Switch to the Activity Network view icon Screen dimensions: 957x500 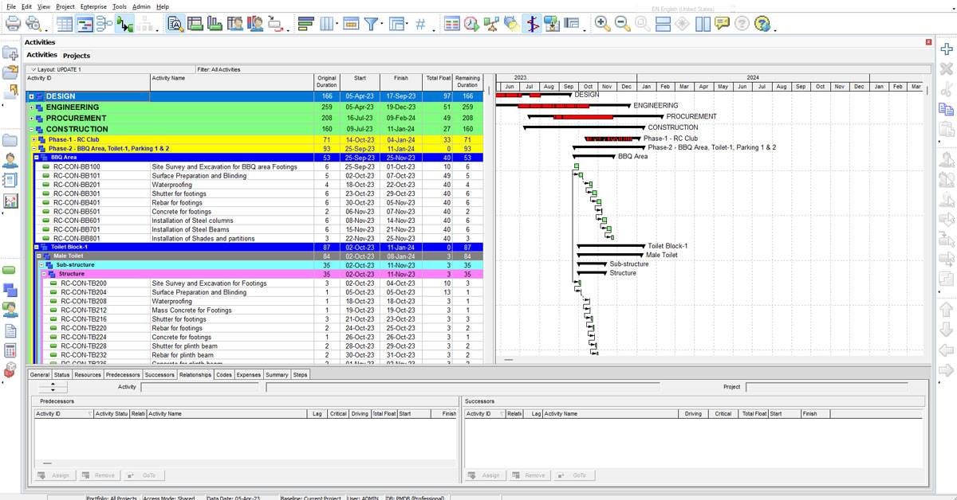[x=104, y=24]
